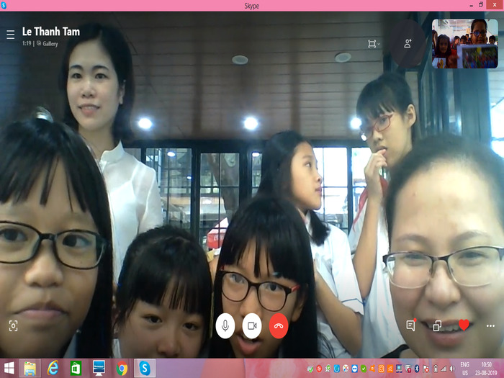Switch the ENG US input language

[x=465, y=369]
